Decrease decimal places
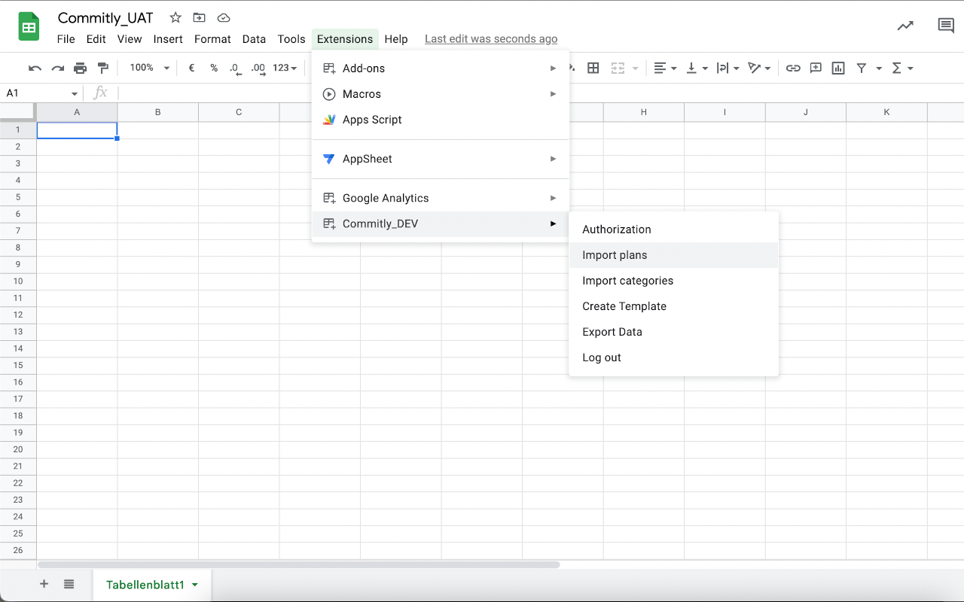 point(236,68)
